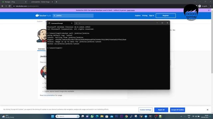Open the Windows Start menu
Image resolution: width=213 pixels, height=119 pixels.
tap(53, 116)
